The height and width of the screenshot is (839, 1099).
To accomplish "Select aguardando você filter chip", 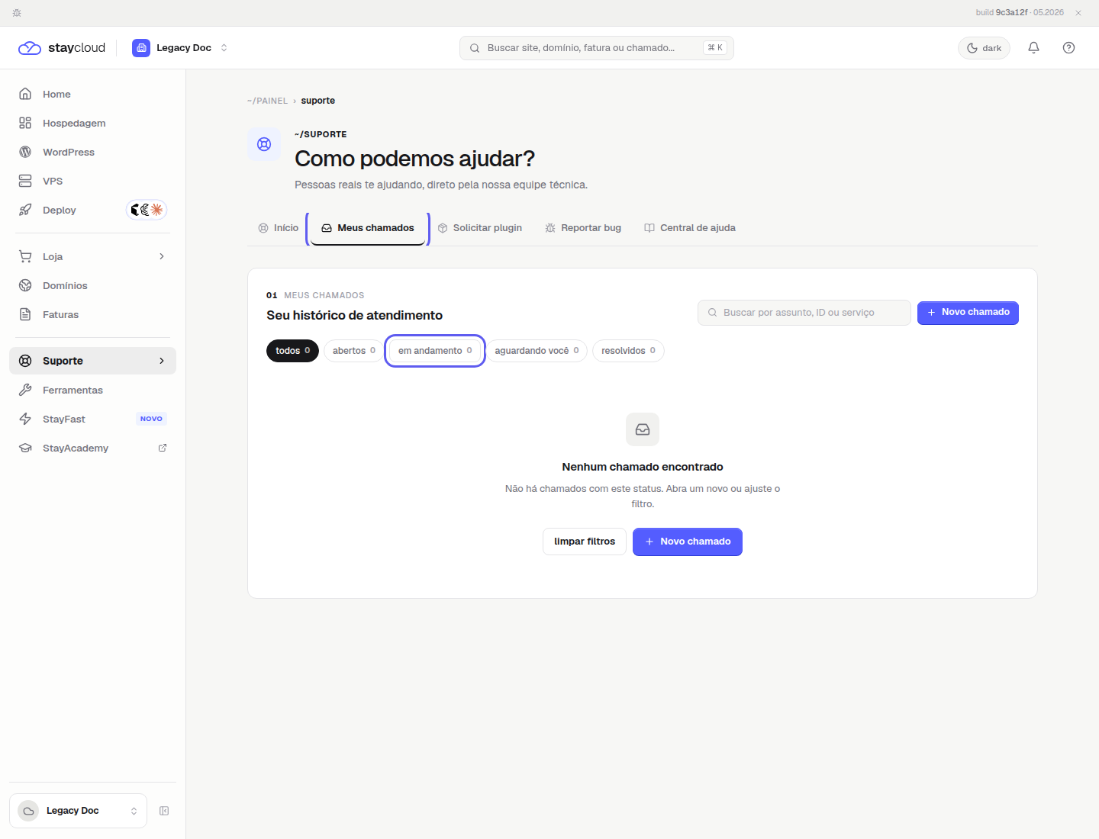I will (x=537, y=351).
